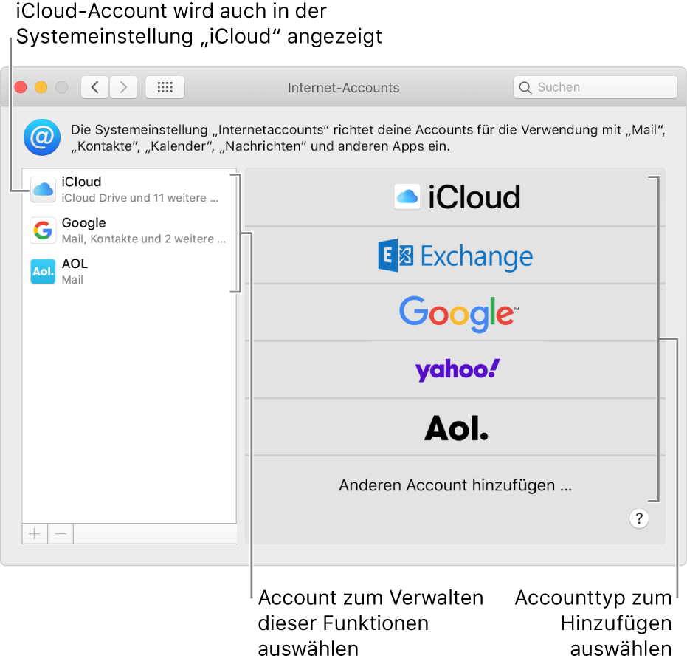Add an account with plus button
Viewport: 687px width, 664px height.
pyautogui.click(x=35, y=534)
